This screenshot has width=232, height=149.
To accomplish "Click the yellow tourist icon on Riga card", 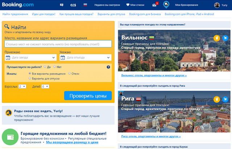I will tap(217, 99).
